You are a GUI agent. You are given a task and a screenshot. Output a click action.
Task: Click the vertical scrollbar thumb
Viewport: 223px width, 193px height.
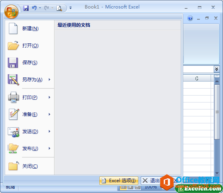(217, 112)
